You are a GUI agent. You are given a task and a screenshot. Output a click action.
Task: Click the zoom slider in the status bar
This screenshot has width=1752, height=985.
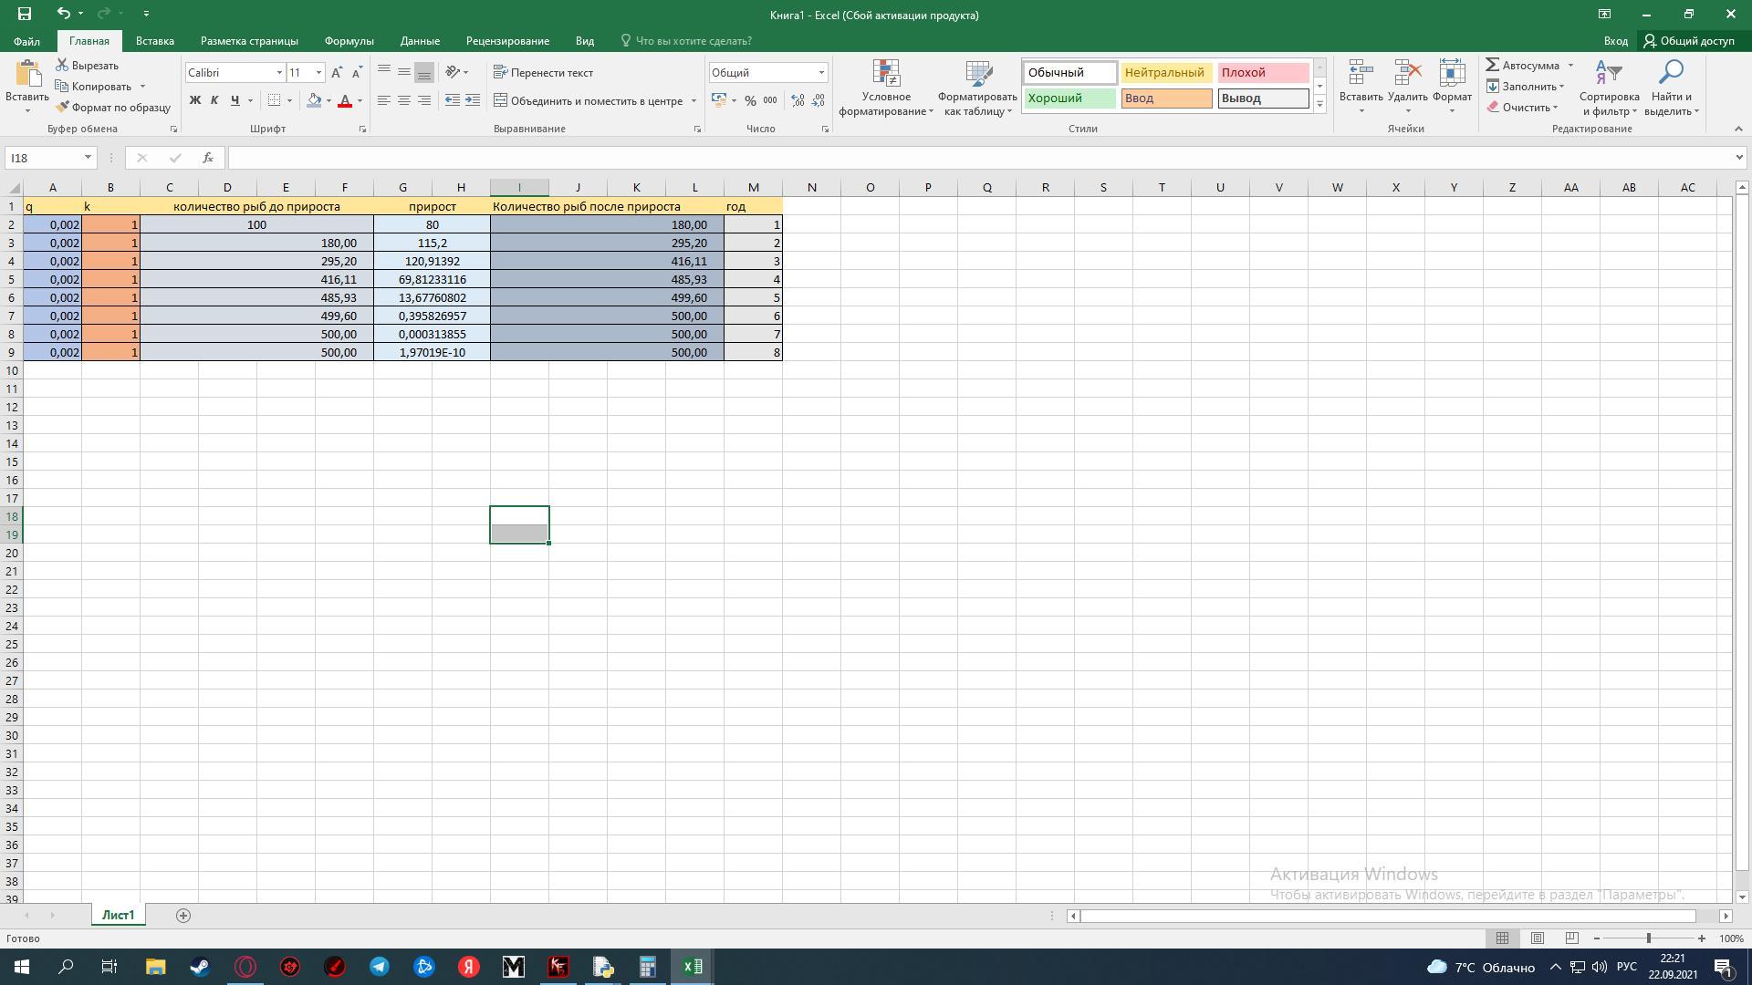[x=1648, y=938]
